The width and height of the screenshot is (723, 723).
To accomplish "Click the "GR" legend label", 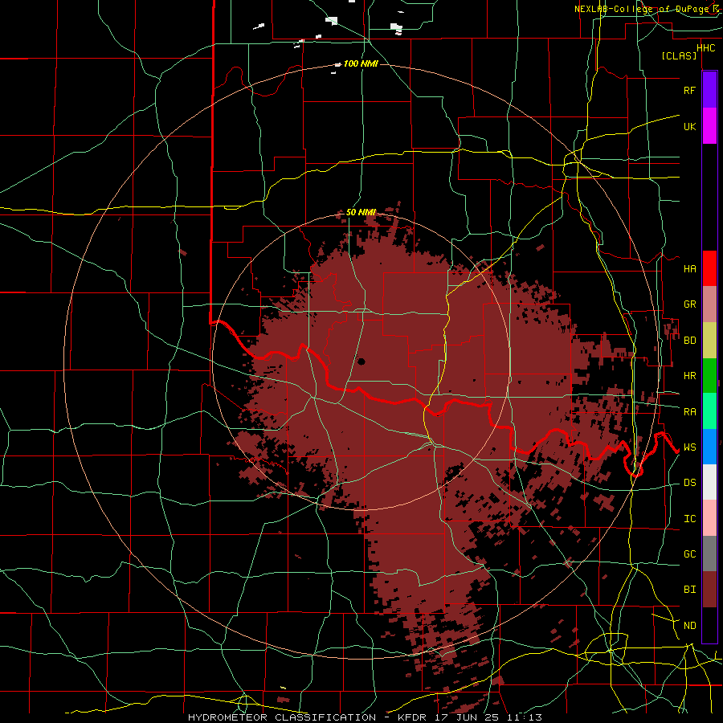I will click(x=689, y=304).
